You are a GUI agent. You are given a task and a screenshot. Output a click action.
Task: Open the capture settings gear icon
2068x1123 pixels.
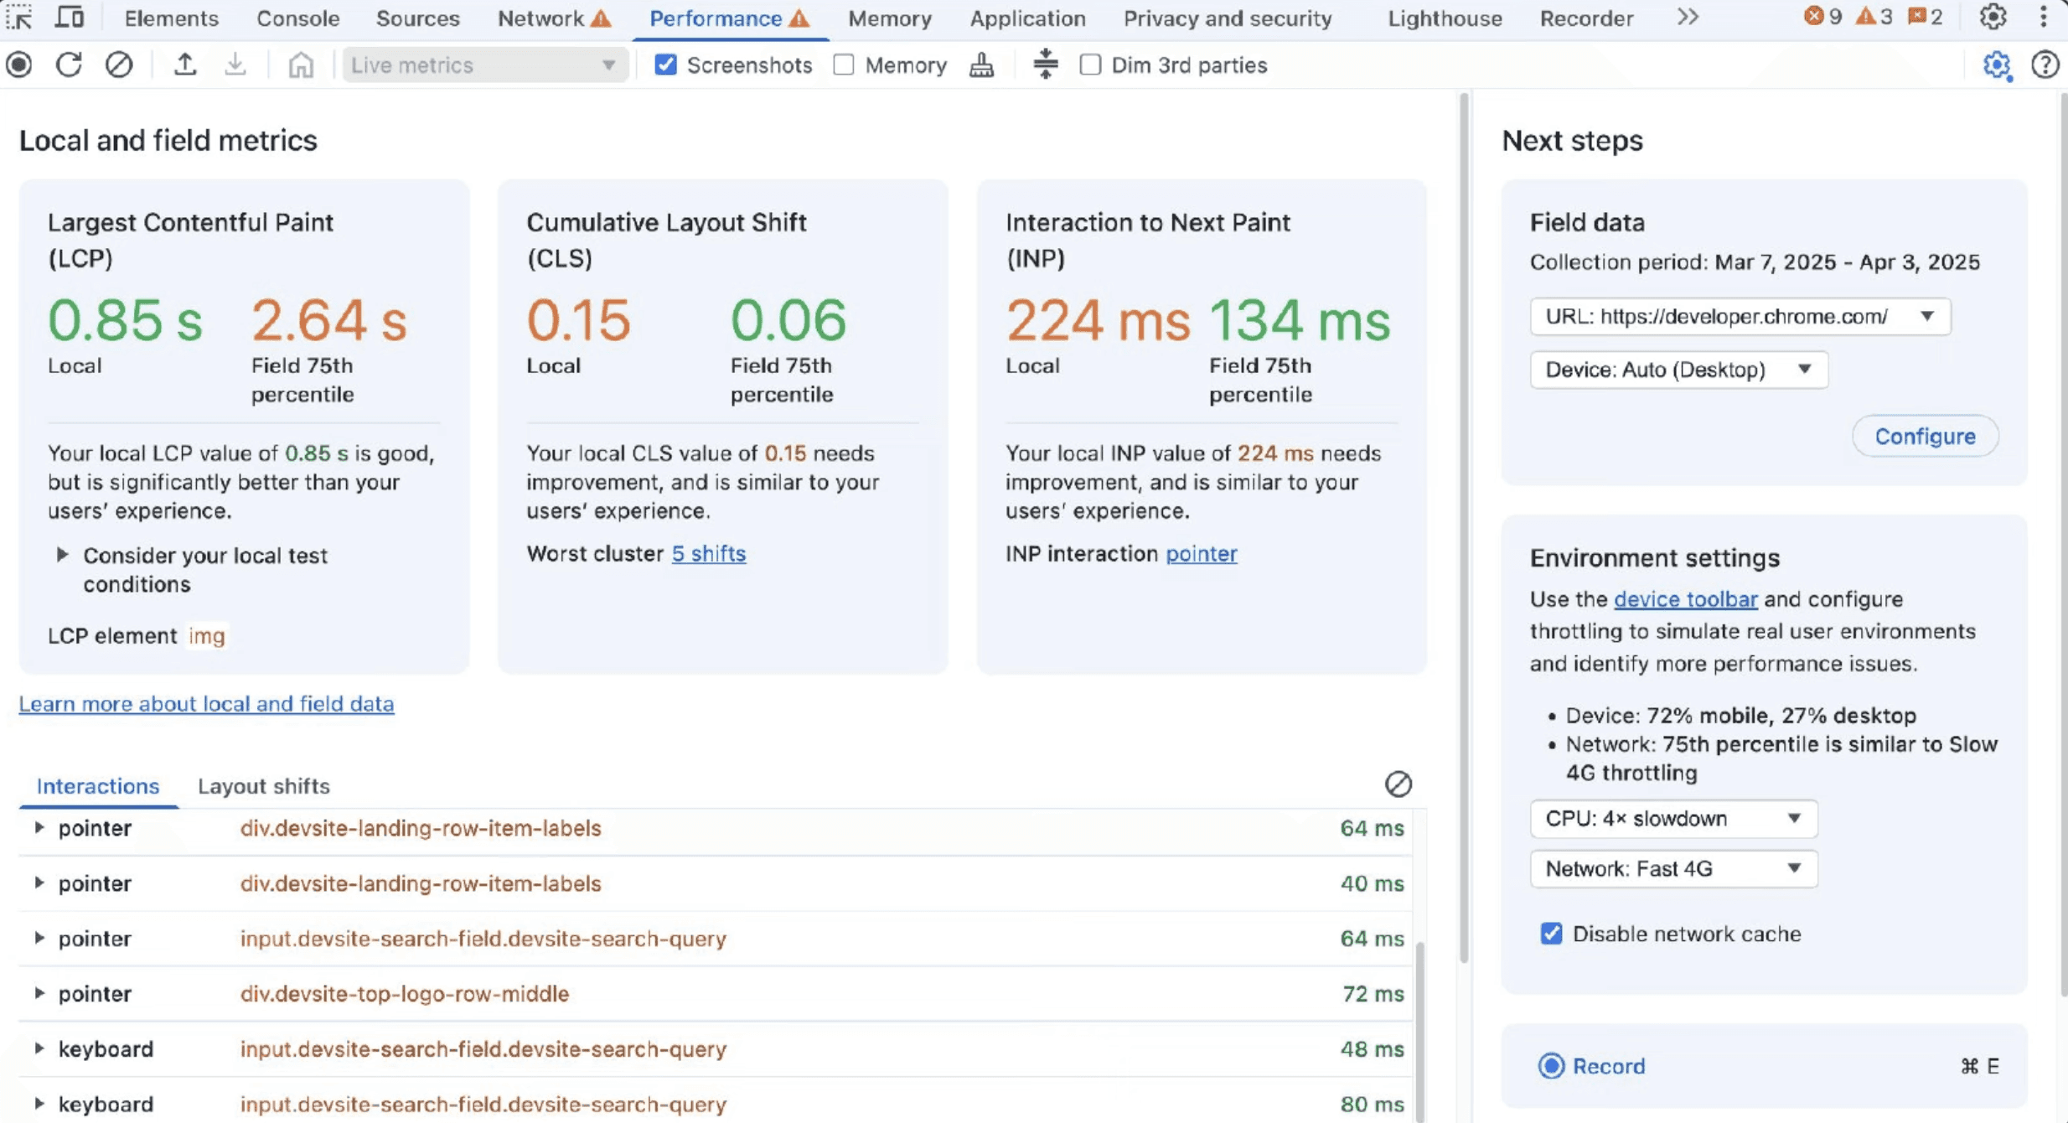point(1996,65)
